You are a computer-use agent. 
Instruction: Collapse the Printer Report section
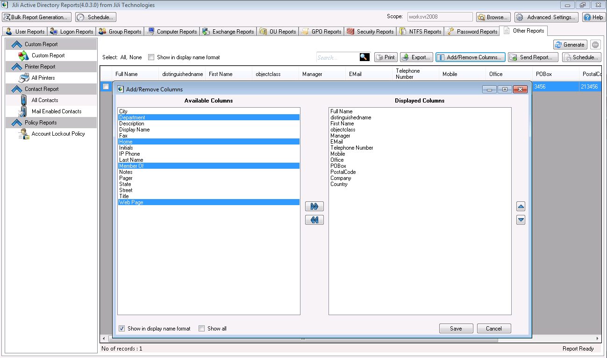point(51,67)
